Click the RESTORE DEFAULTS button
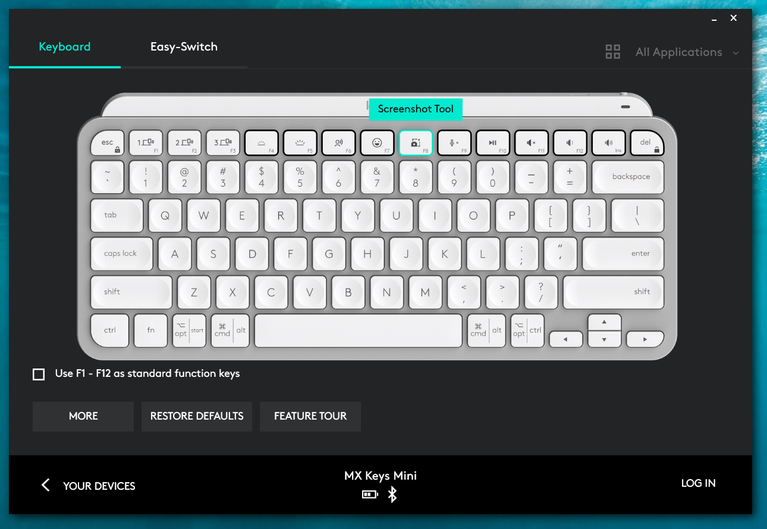The width and height of the screenshot is (767, 529). (197, 416)
